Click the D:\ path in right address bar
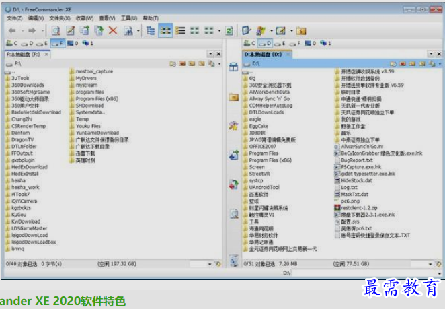The width and height of the screenshot is (445, 309). 255,64
